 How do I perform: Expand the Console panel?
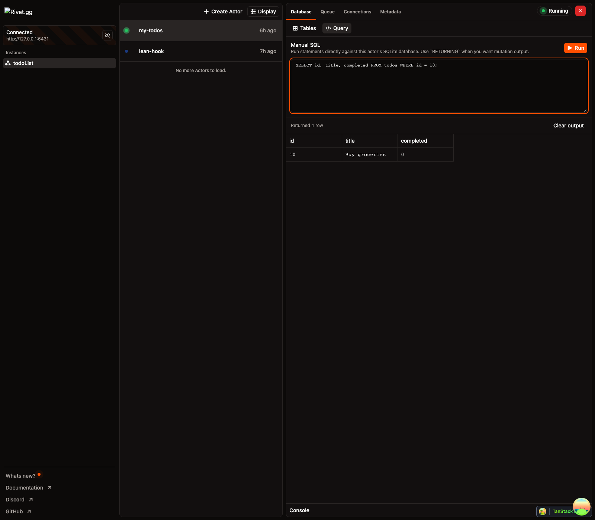pyautogui.click(x=299, y=510)
